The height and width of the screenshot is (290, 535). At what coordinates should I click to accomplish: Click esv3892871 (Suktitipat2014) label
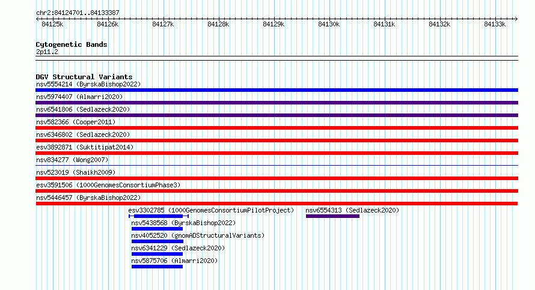85,147
